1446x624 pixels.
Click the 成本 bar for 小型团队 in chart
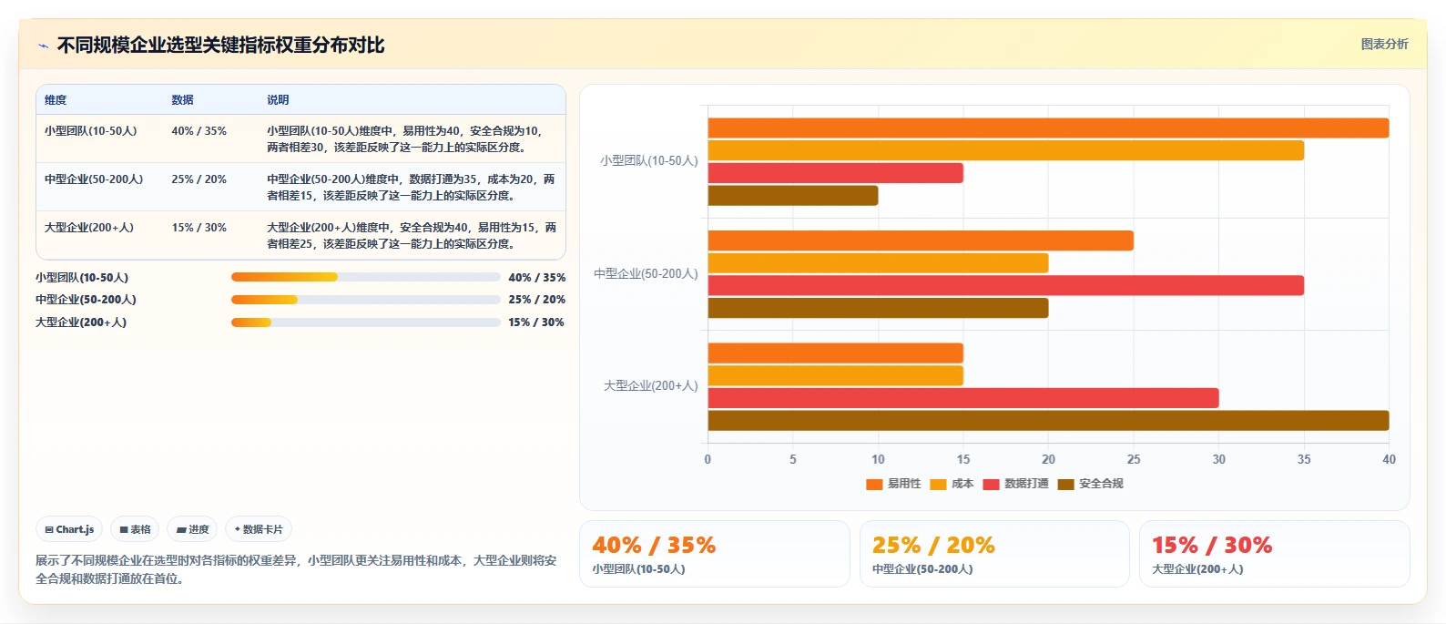pyautogui.click(x=1006, y=150)
